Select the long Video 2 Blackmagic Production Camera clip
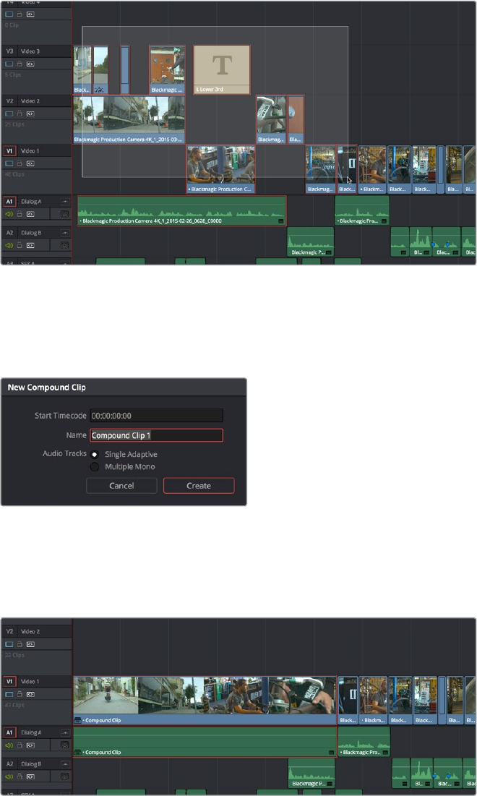This screenshot has height=796, width=477. pos(129,119)
